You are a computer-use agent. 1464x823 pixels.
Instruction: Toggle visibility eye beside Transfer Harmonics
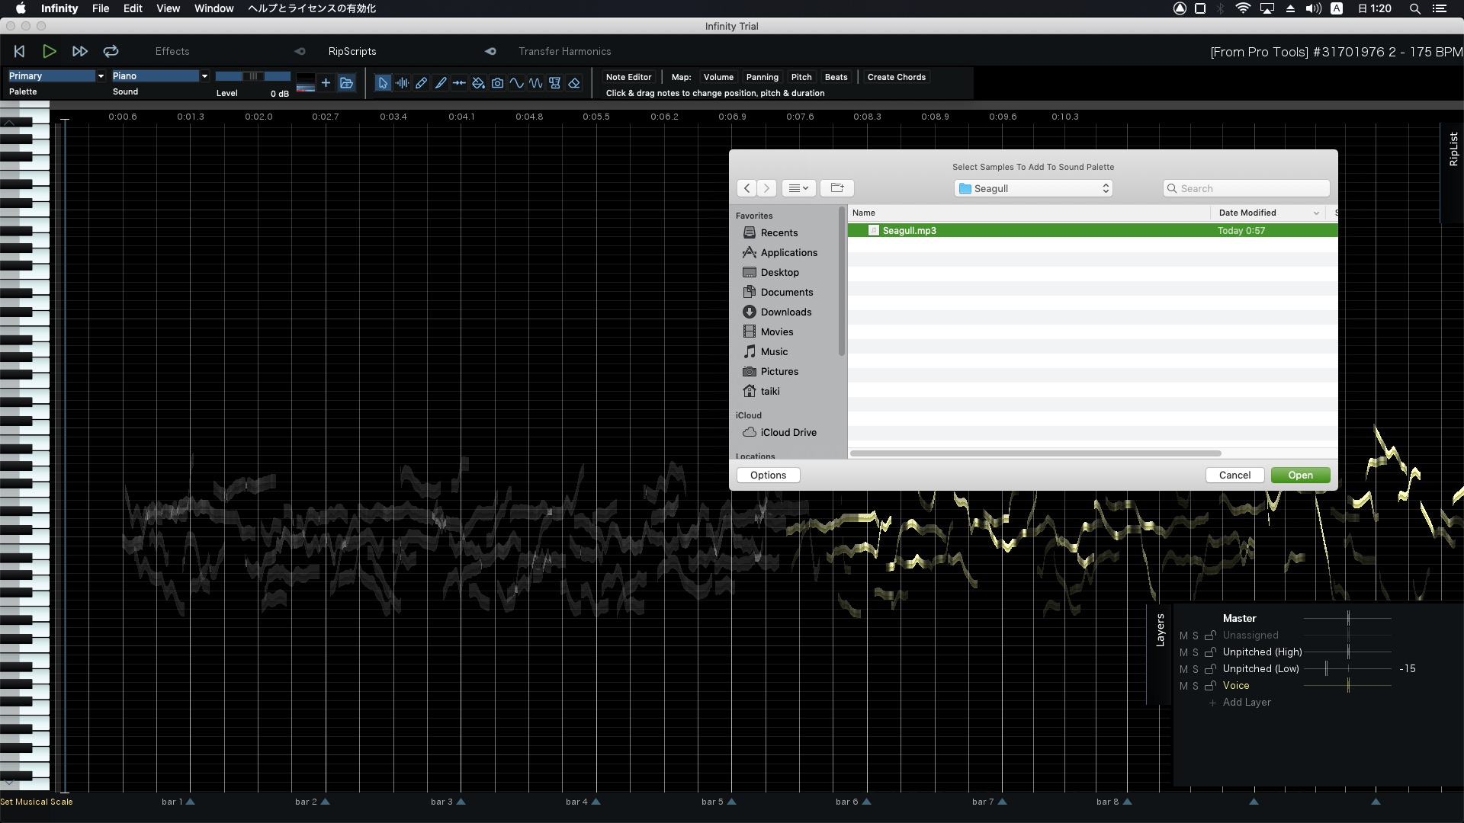click(x=490, y=52)
